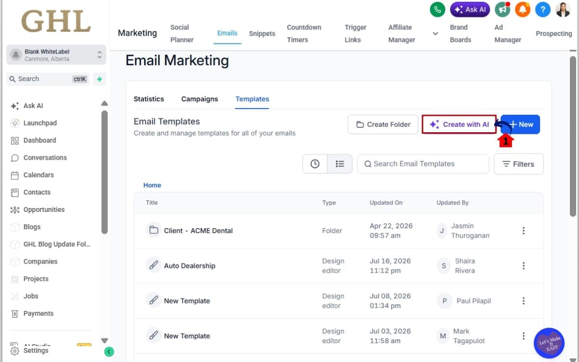579x362 pixels.
Task: Open GHL Blog Update Fol... sidebar item
Action: [57, 244]
